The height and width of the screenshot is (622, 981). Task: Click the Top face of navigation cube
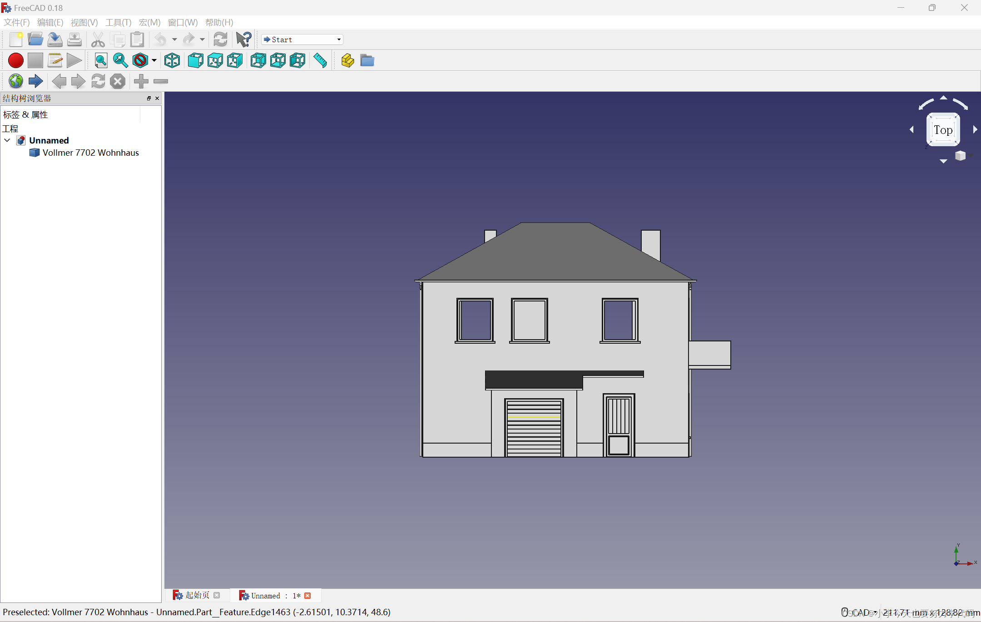coord(943,130)
